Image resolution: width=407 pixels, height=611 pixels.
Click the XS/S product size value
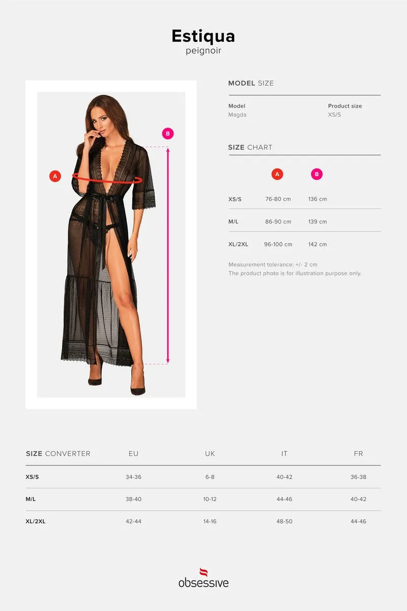335,115
